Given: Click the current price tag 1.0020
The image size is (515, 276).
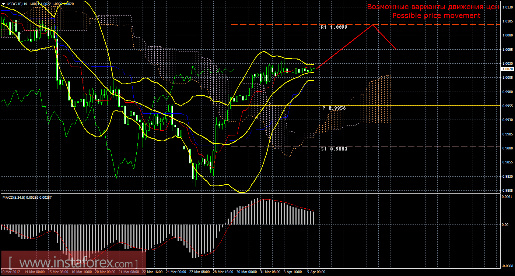Looking at the screenshot, I should click(x=507, y=69).
